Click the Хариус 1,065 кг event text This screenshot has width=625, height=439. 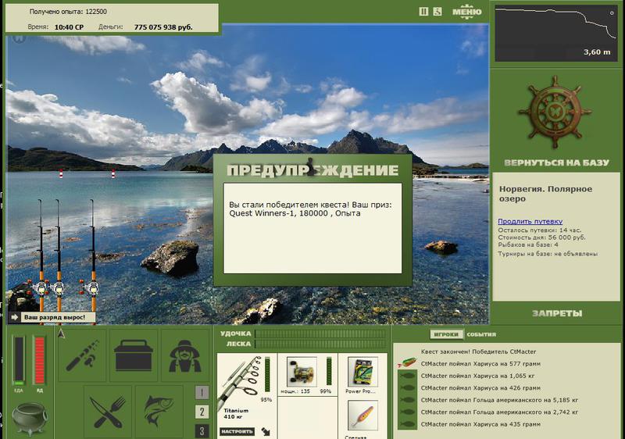click(477, 376)
